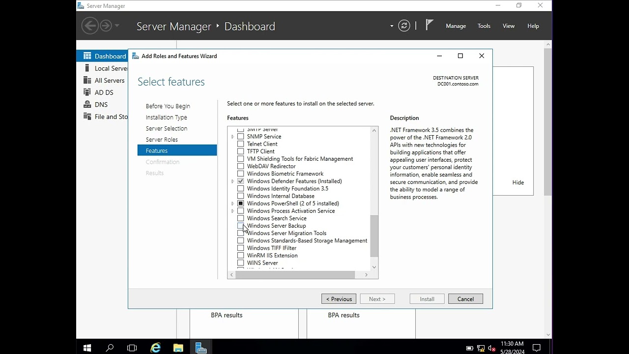
Task: Check the TFTP Client feature
Action: point(241,151)
